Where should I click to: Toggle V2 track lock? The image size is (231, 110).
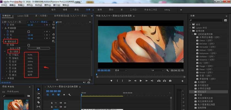click(x=52, y=107)
